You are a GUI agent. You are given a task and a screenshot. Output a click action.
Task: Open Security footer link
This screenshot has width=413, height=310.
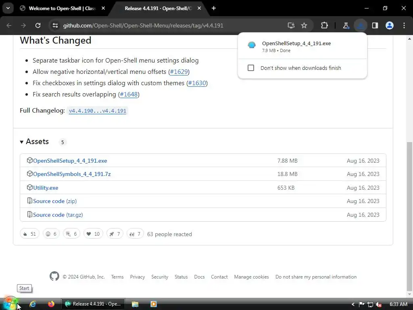tap(160, 277)
